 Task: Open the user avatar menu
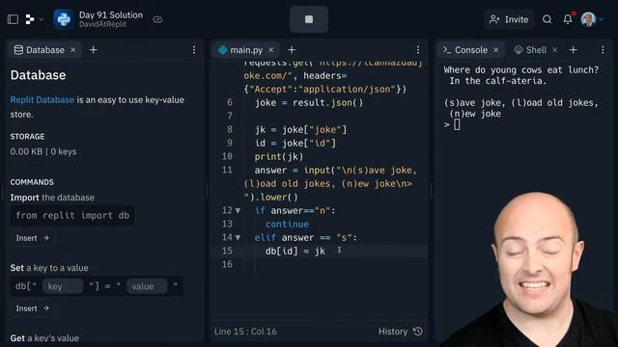click(592, 19)
